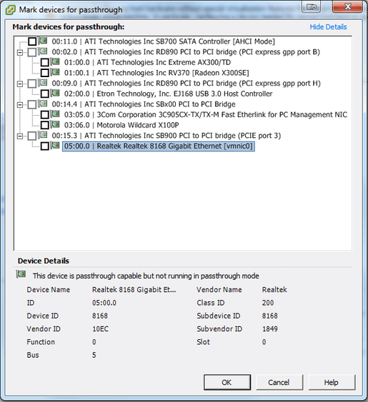This screenshot has width=368, height=402.
Task: Click the title bar tile-window button
Action: 312,6
